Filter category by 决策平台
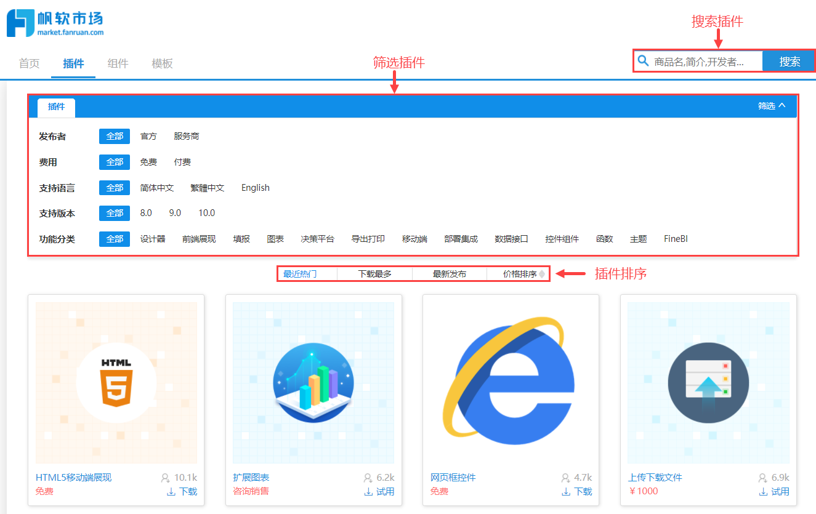 tap(318, 239)
